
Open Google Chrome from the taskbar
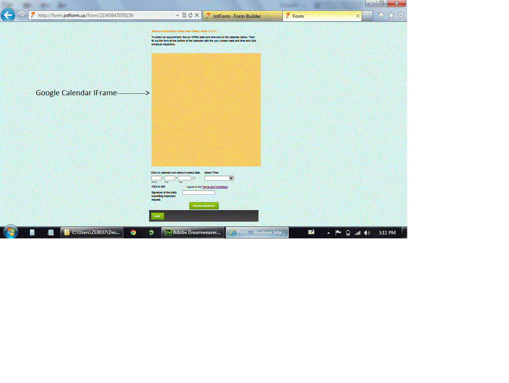click(133, 232)
